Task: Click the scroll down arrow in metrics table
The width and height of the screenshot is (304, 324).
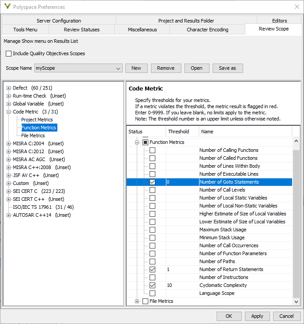Action: [296, 301]
